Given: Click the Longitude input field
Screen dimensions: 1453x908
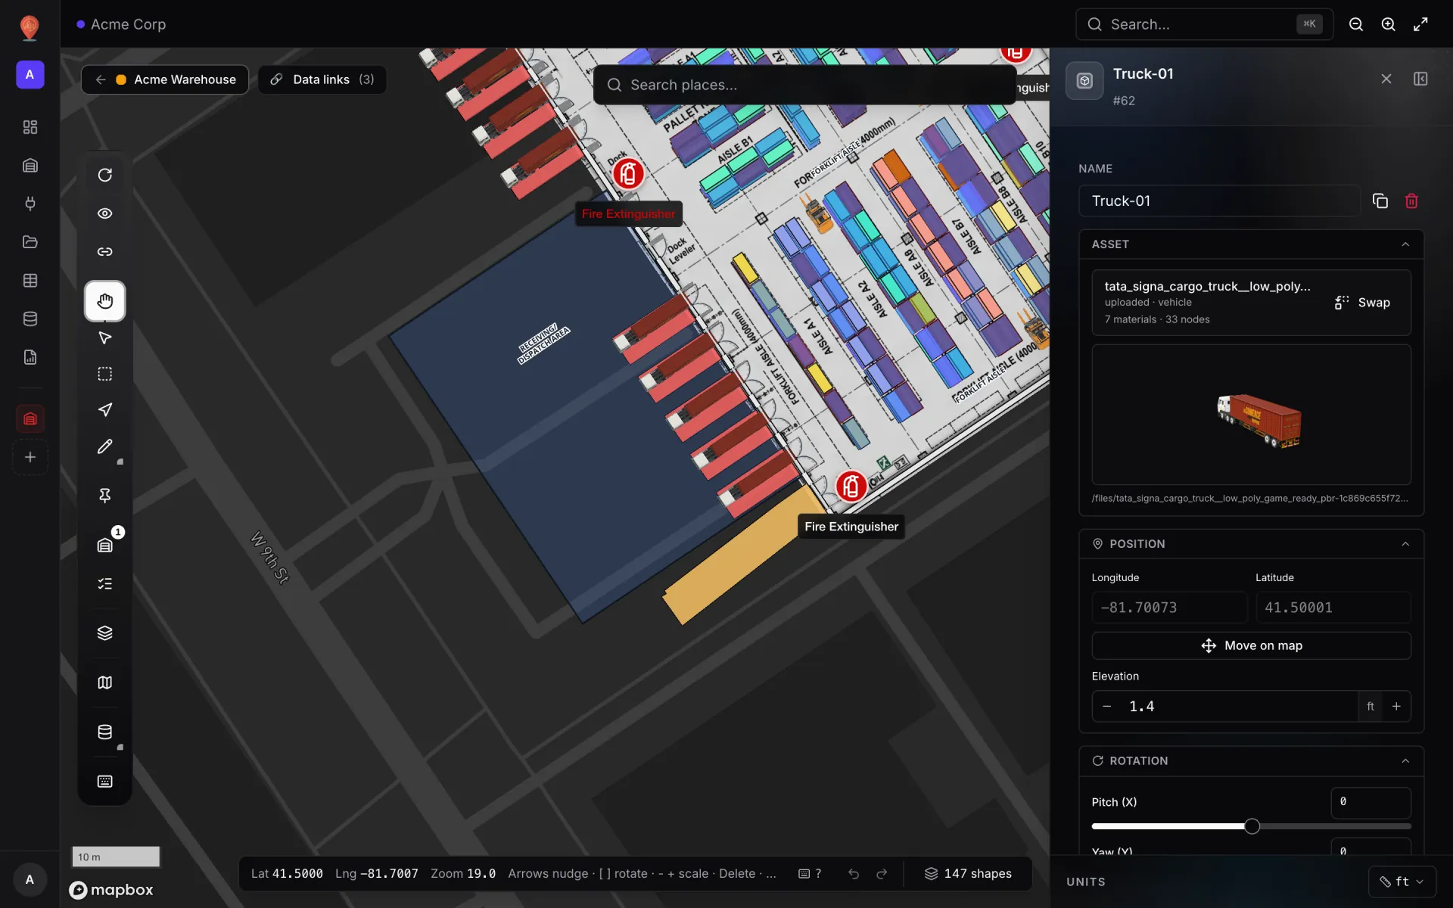Looking at the screenshot, I should pos(1169,608).
